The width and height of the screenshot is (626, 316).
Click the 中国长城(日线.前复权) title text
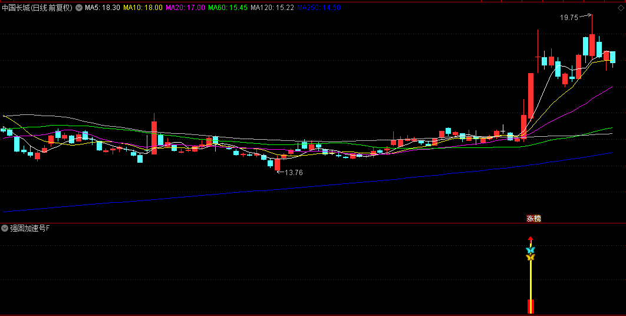tap(37, 8)
